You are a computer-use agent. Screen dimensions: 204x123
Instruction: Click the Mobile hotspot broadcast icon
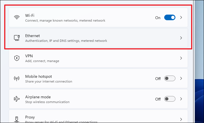click(x=17, y=79)
